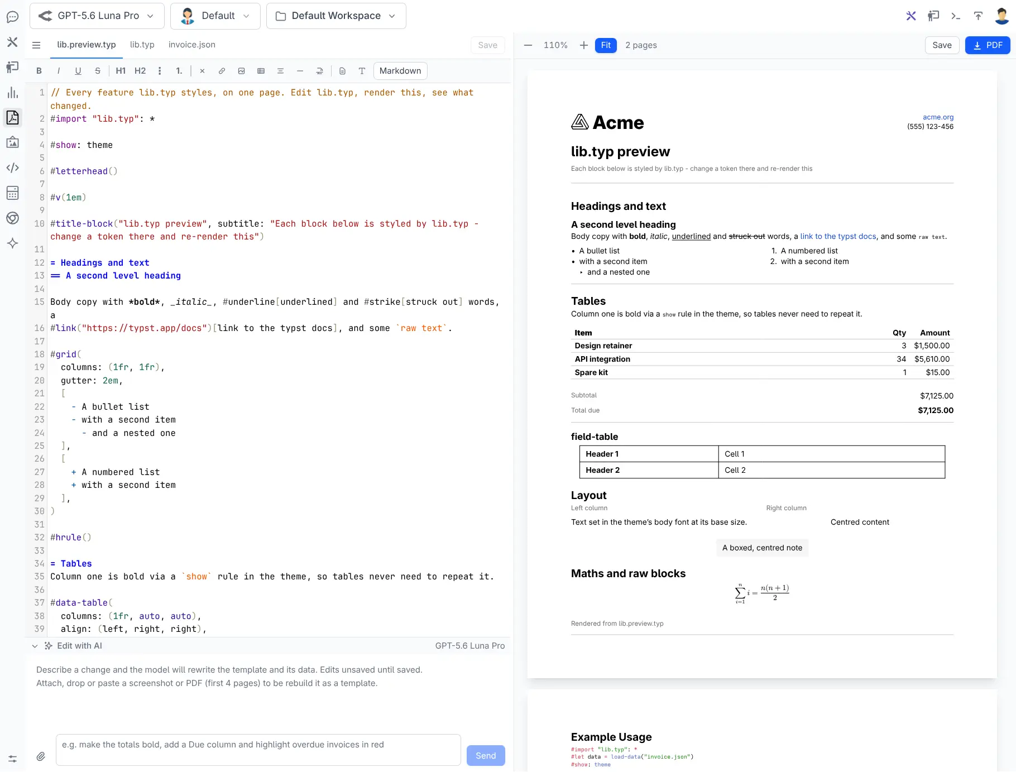
Task: Insert a table from the toolbar
Action: [x=261, y=71]
